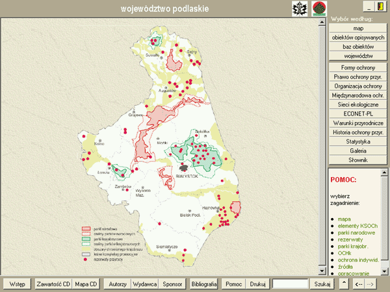Go forward with the right arrow button
The image size is (390, 292).
click(x=370, y=284)
